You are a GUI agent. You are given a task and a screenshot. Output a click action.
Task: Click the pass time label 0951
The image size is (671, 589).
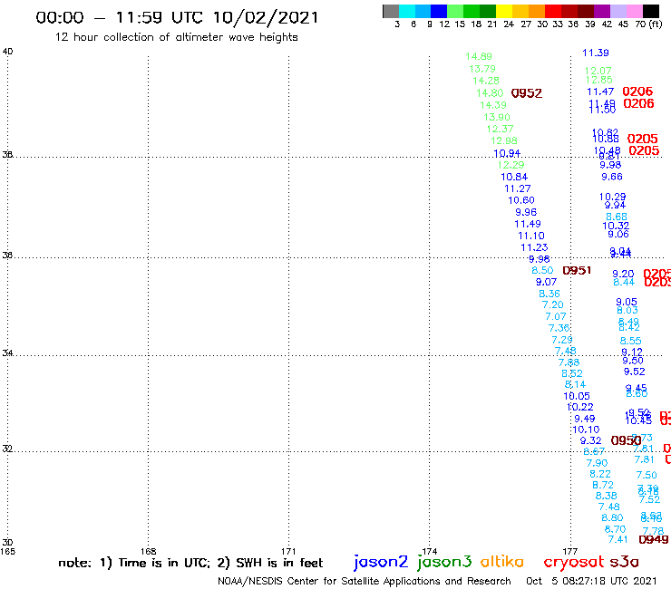click(x=577, y=270)
